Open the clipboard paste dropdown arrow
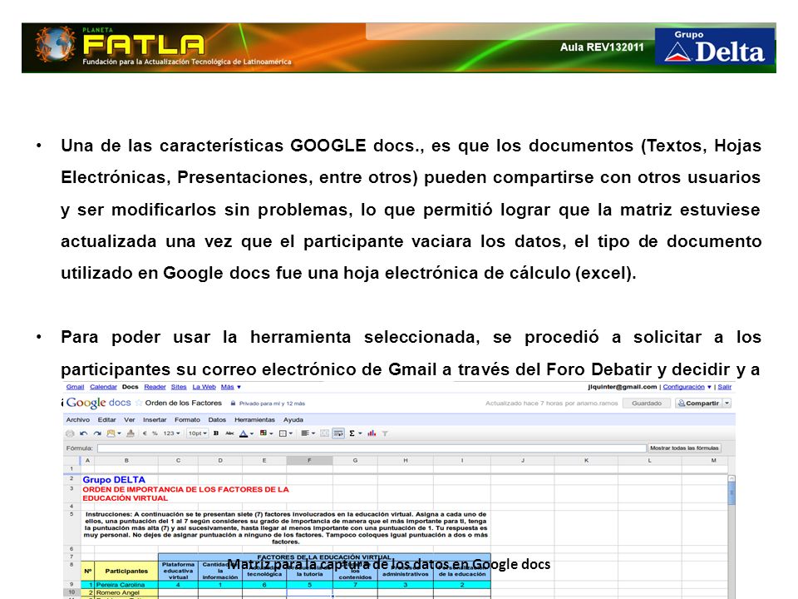This screenshot has width=798, height=599. [x=119, y=433]
